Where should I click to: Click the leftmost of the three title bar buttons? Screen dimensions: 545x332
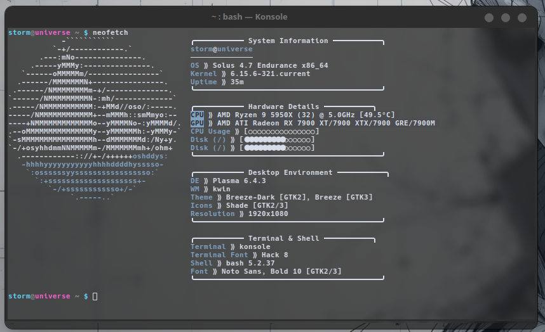coord(490,18)
